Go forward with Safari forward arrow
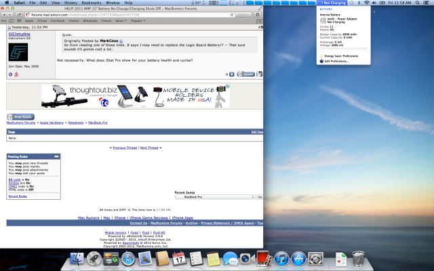The width and height of the screenshot is (434, 271). [10, 15]
